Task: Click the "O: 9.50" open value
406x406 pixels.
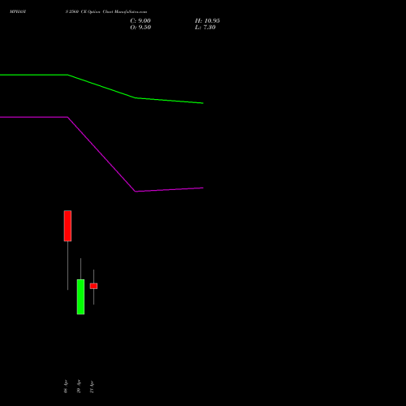Action: click(x=140, y=28)
